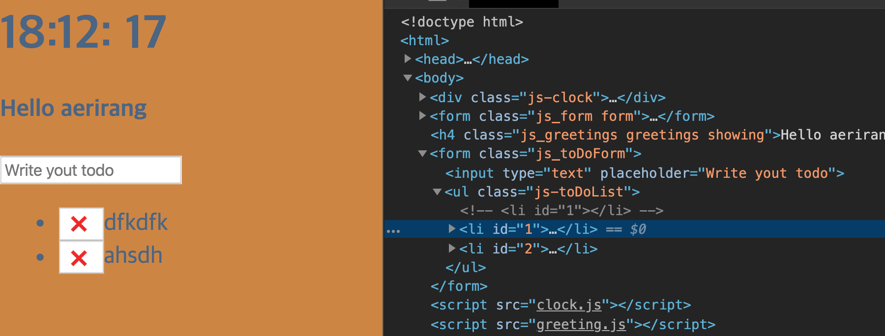Open the greeting.js script link
885x336 pixels.
pos(581,325)
